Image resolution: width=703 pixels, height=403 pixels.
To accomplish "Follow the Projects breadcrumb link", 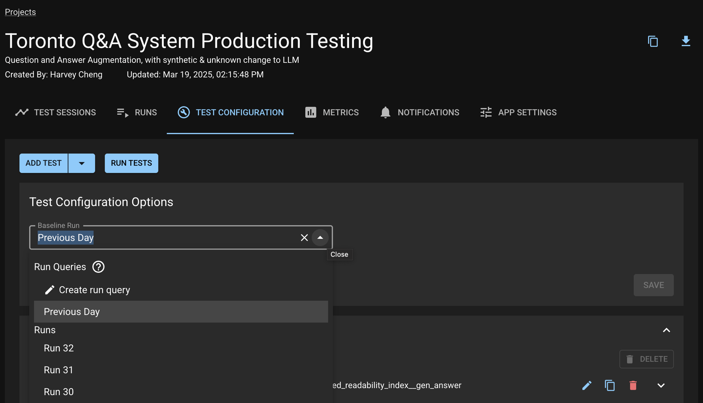I will [20, 12].
